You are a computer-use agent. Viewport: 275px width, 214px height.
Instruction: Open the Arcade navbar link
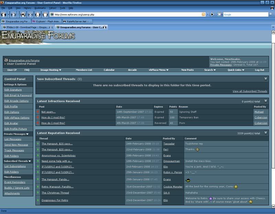click(x=132, y=70)
